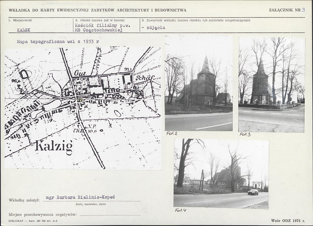The height and width of the screenshot is (226, 313).
Task: Click the Schäf label on the map
Action: pyautogui.click(x=143, y=78)
